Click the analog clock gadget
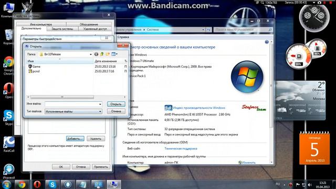336x189 pixels. (314, 17)
